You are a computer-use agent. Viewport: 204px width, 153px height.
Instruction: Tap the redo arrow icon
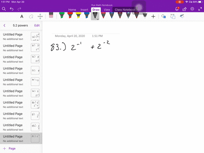click(19, 9)
